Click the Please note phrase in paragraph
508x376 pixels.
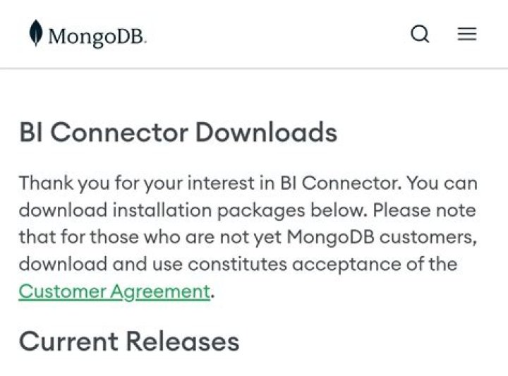pyautogui.click(x=425, y=210)
